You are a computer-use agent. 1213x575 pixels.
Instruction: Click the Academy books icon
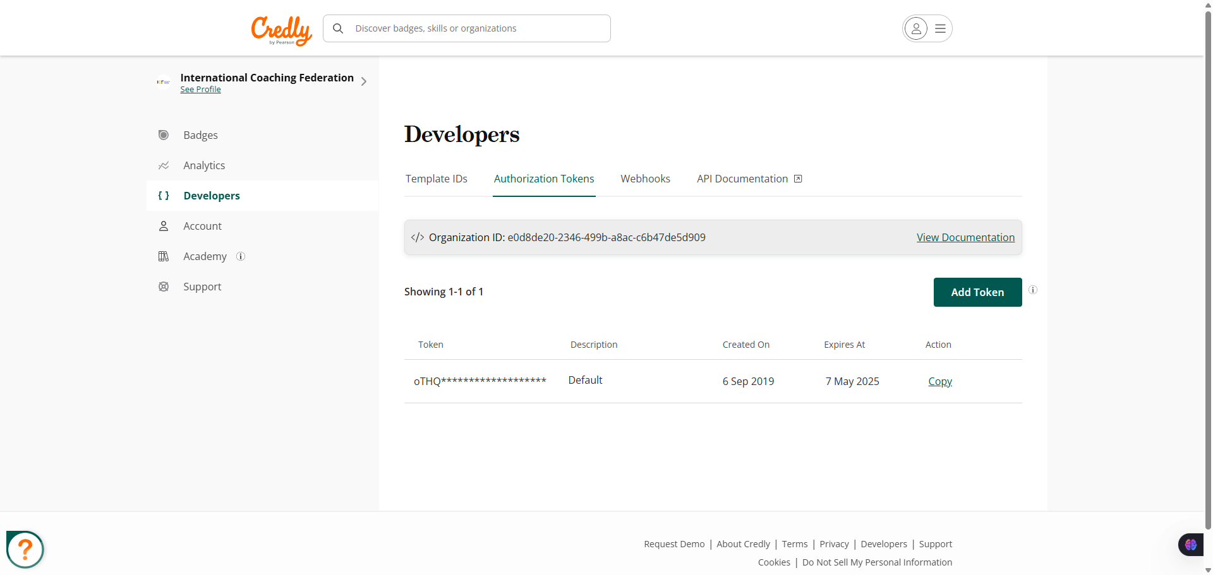click(x=164, y=256)
